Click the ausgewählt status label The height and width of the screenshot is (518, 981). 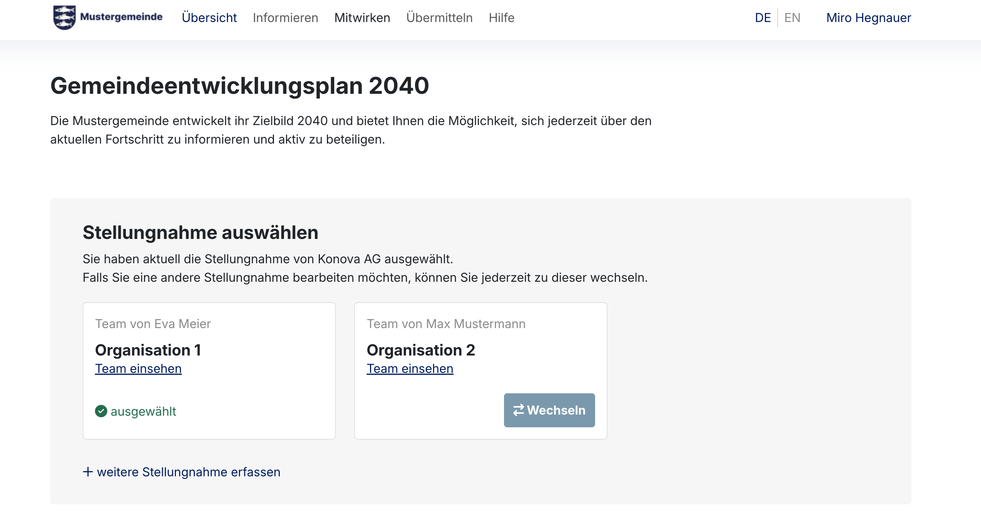[143, 411]
